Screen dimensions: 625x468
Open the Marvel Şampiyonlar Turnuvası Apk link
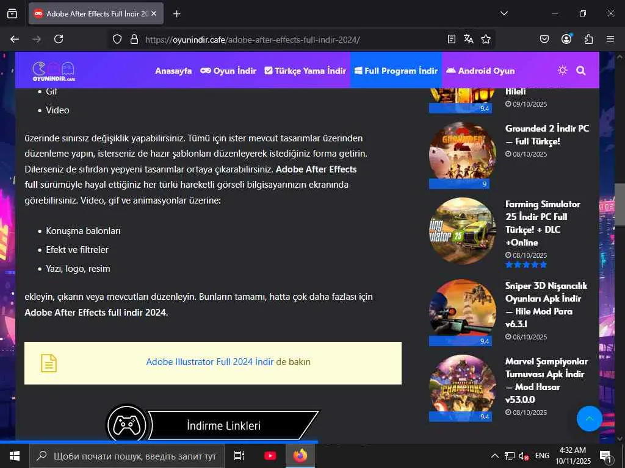pyautogui.click(x=546, y=380)
